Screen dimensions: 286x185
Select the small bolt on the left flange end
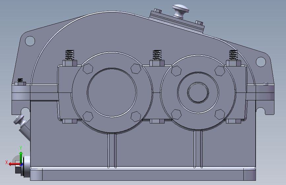click(x=20, y=82)
